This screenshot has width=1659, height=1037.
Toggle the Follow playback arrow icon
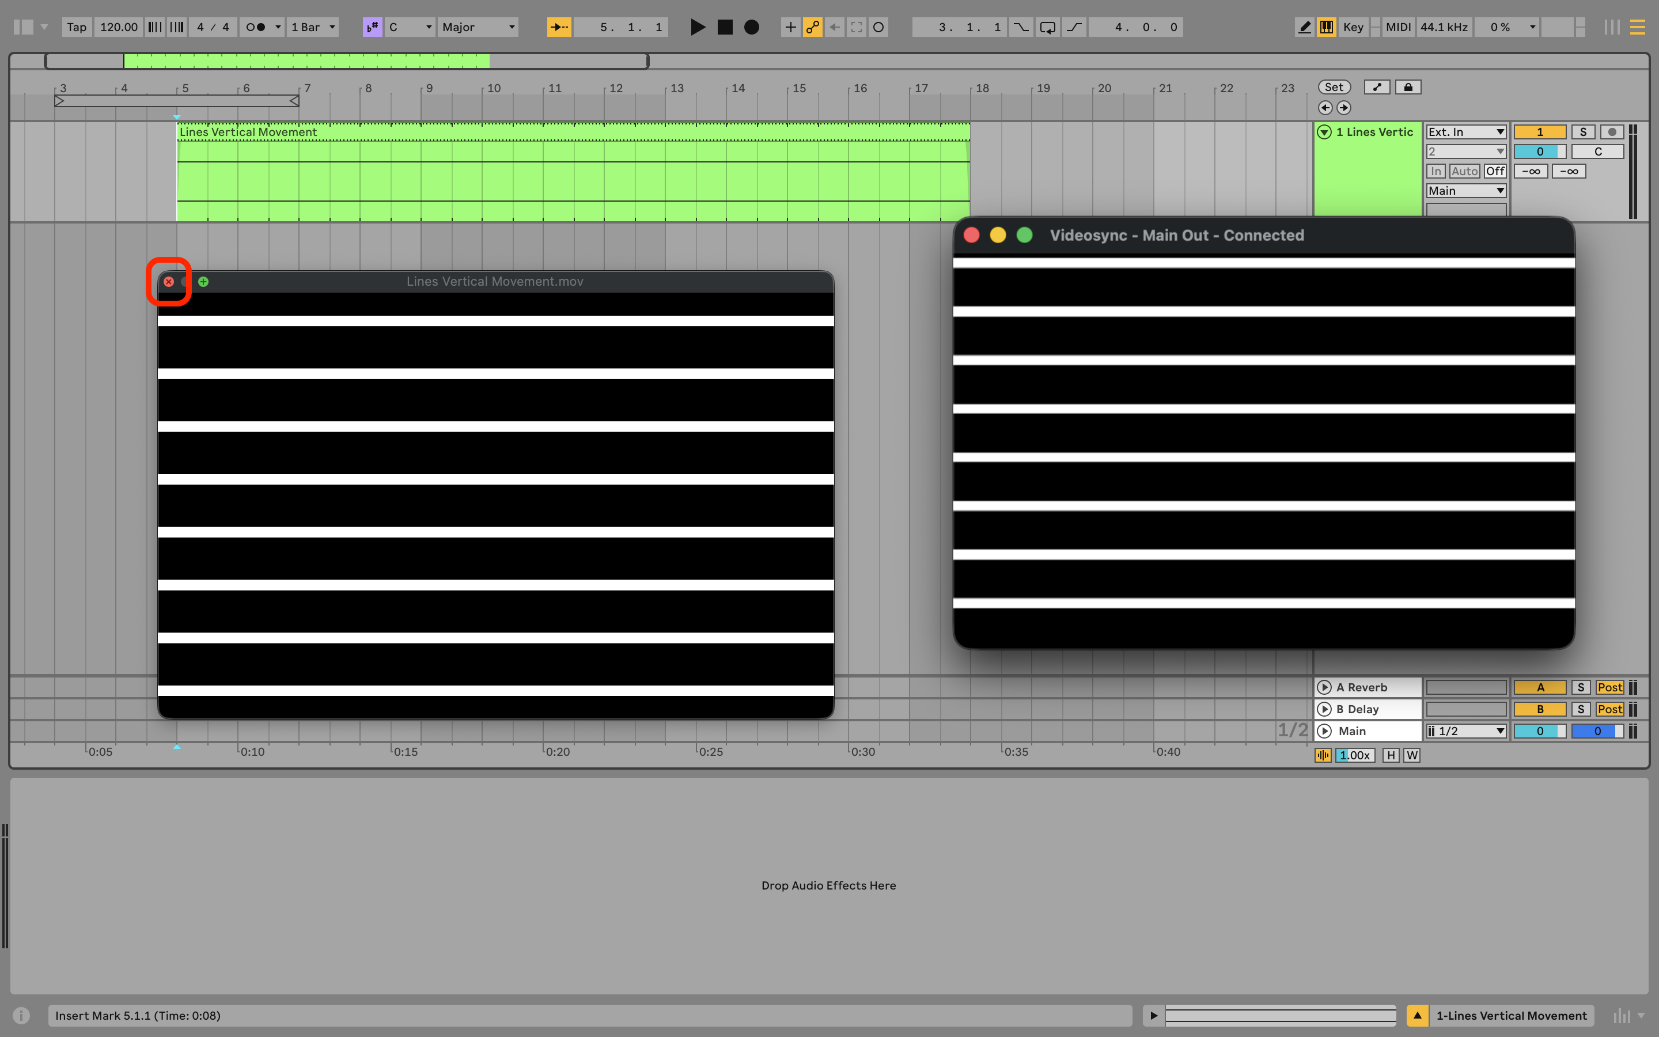click(559, 28)
